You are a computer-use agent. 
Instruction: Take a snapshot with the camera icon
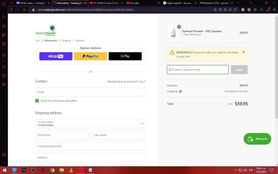pos(220,10)
